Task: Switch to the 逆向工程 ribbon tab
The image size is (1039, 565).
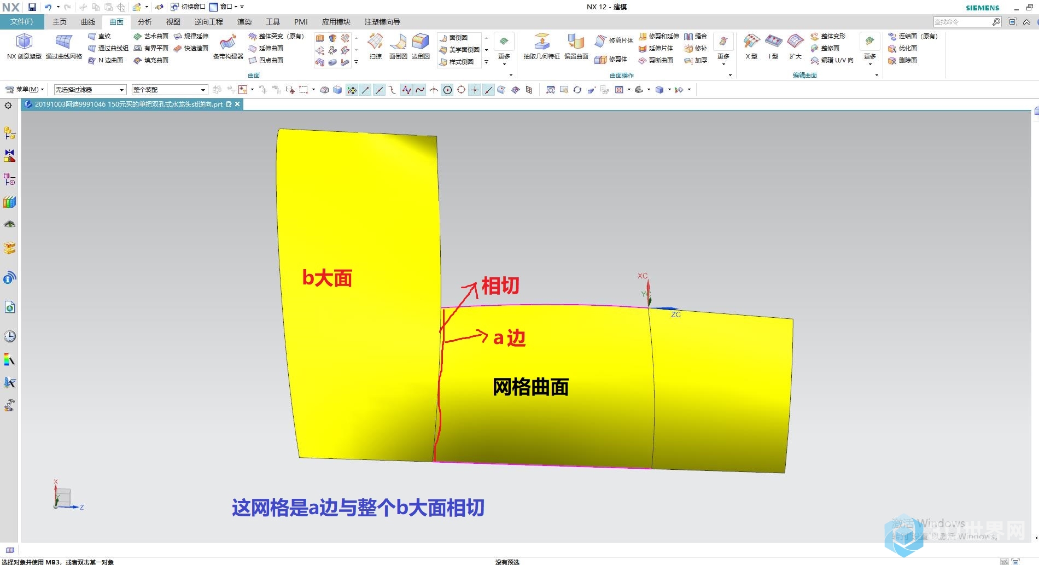Action: (x=209, y=22)
